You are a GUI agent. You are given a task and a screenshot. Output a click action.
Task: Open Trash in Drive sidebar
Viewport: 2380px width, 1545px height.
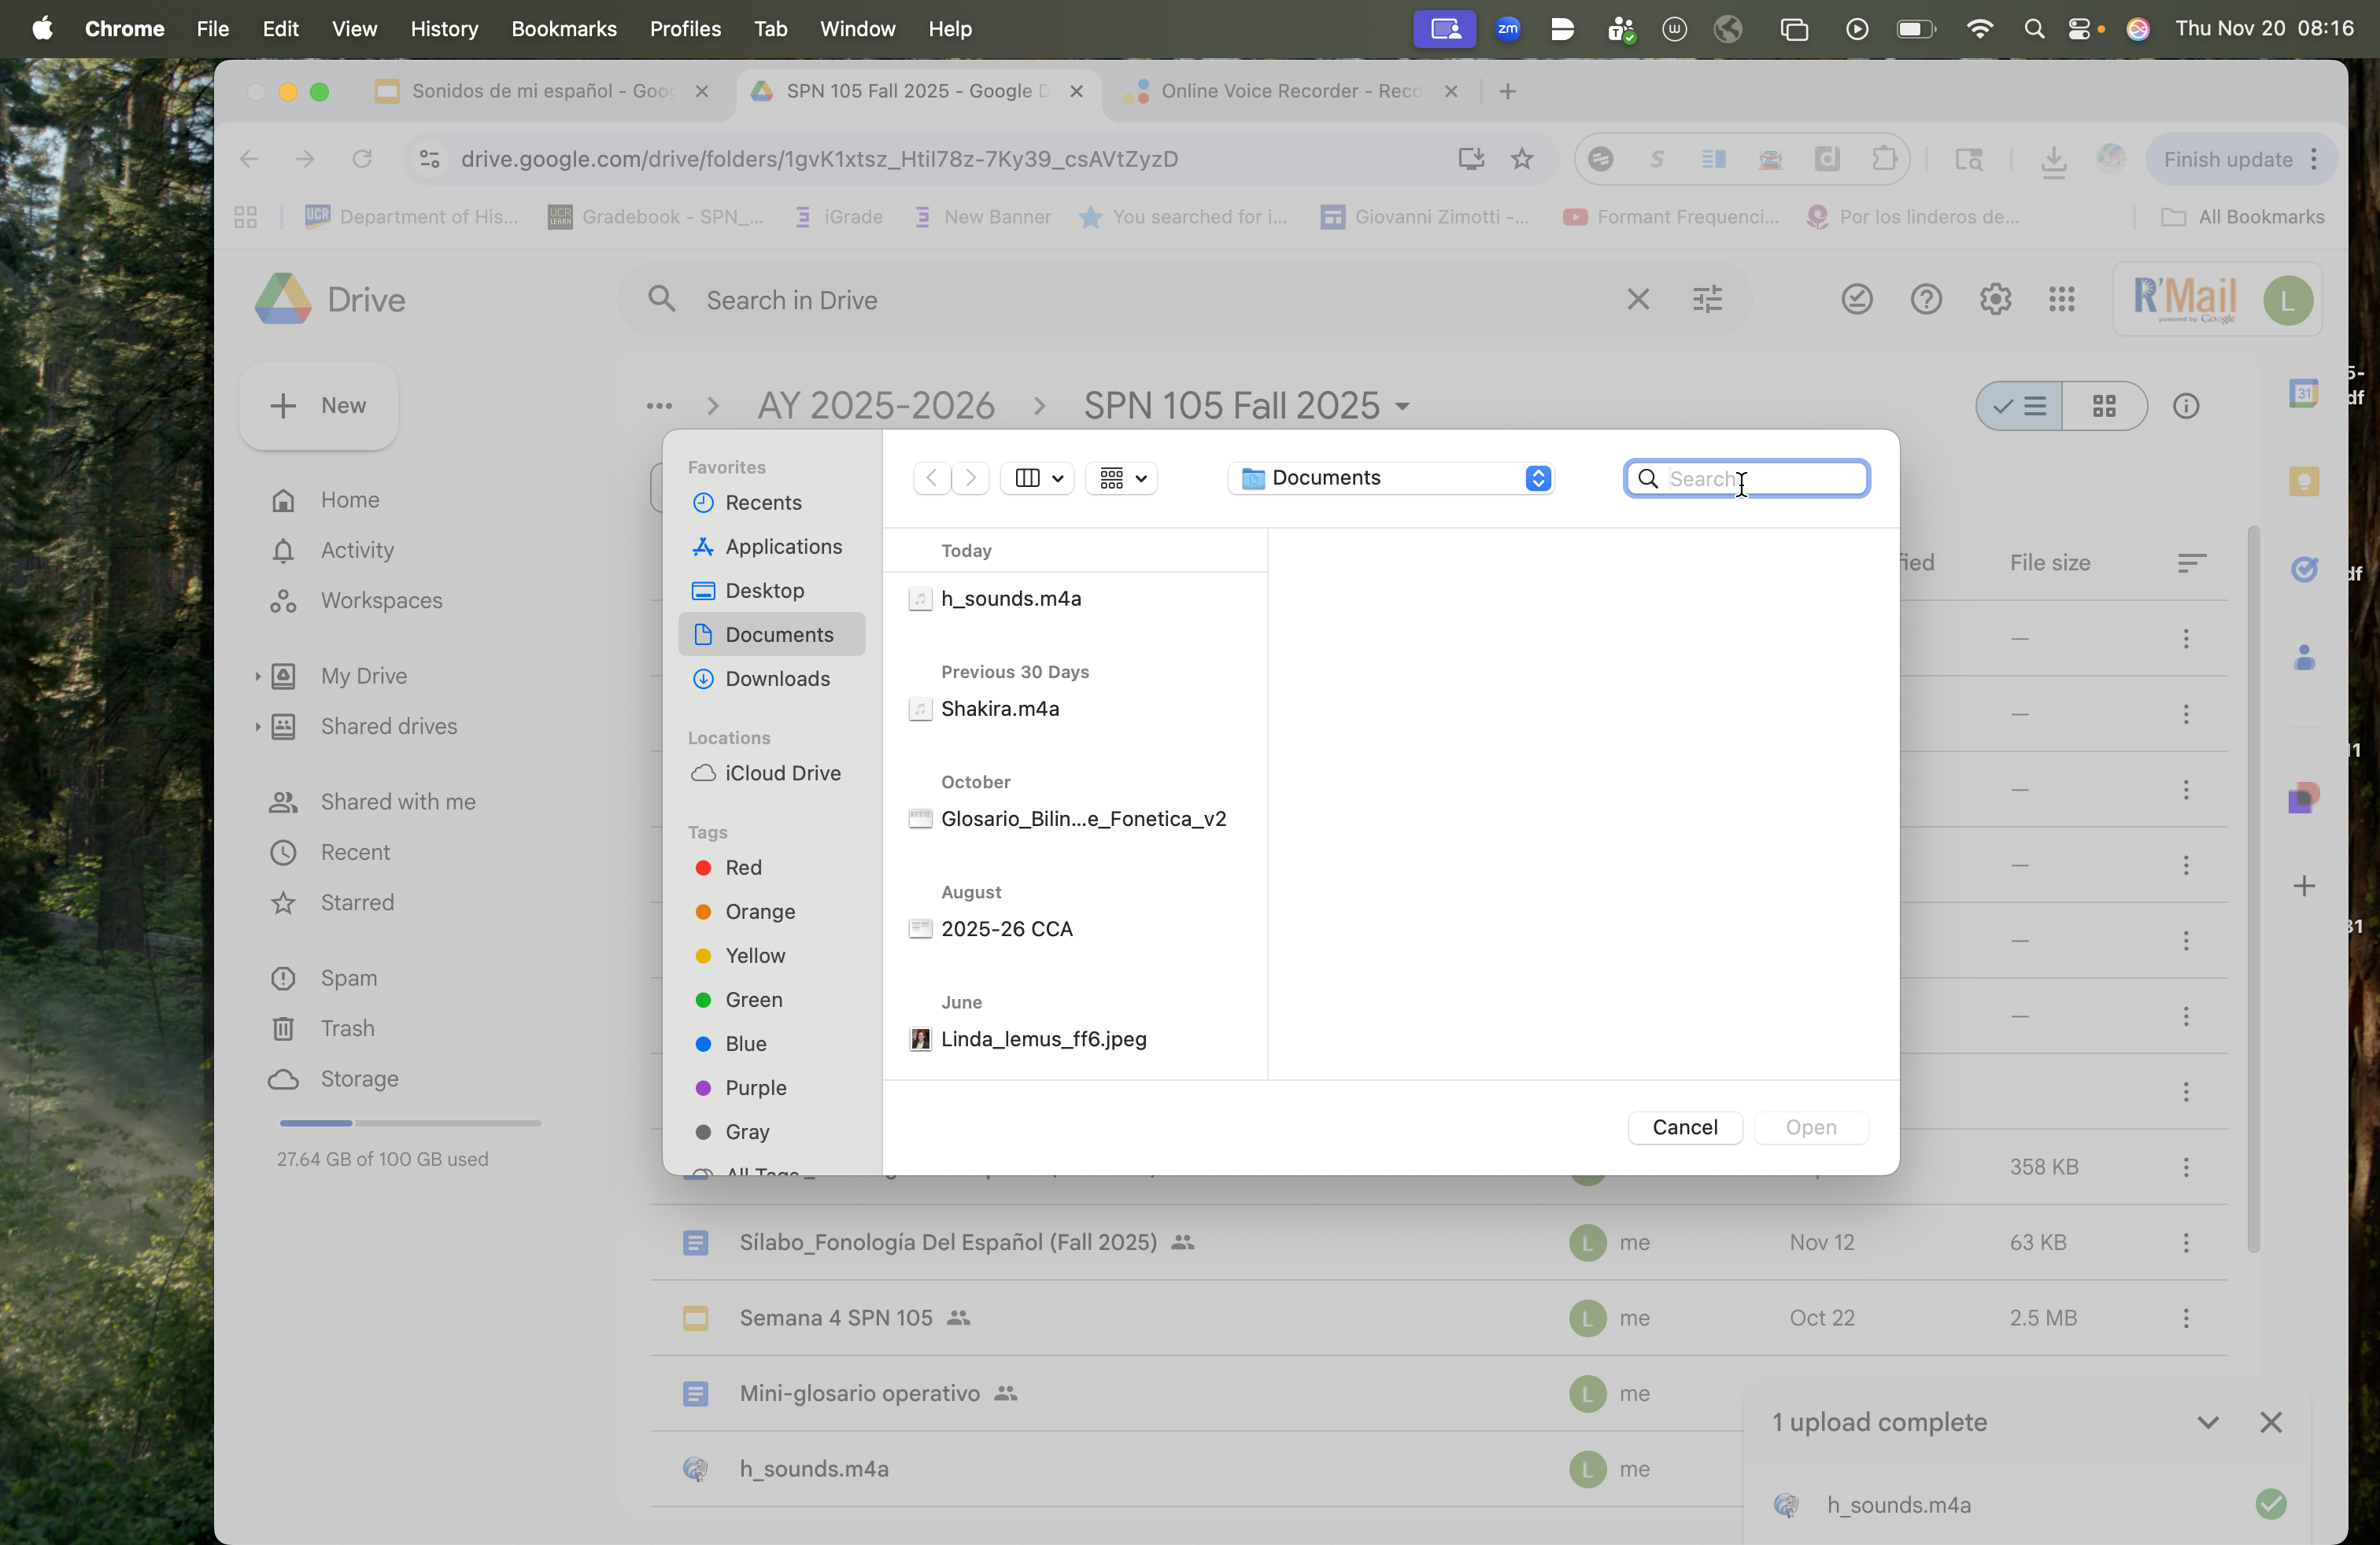(347, 1028)
